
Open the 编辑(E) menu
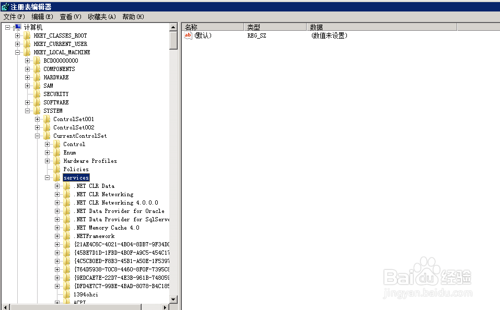(40, 16)
